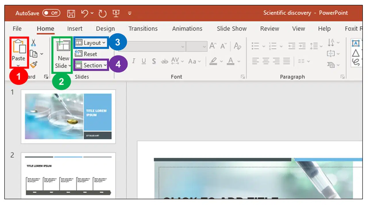Viewport: 368px width, 205px height.
Task: Decrease list indent level
Action: click(x=292, y=46)
